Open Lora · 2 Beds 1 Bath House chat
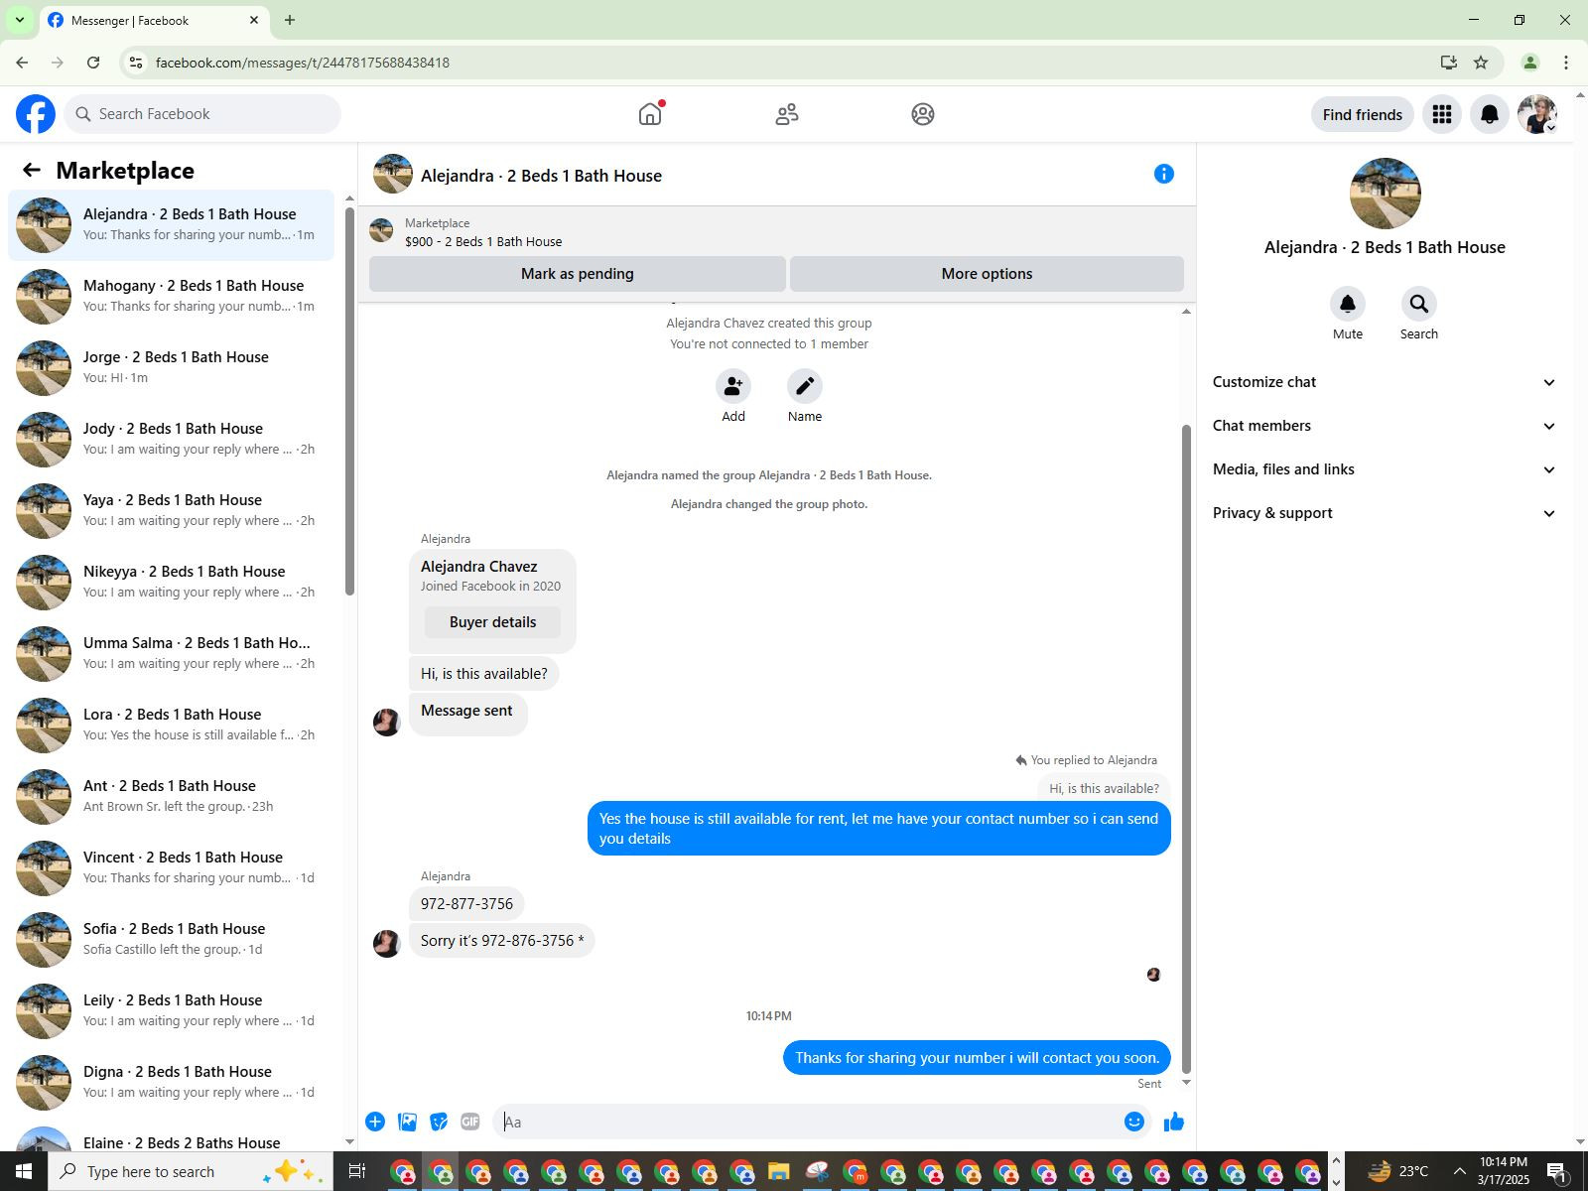The height and width of the screenshot is (1191, 1588). 172,726
